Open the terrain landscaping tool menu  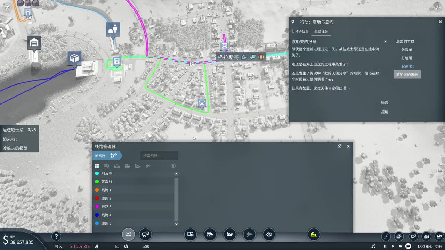(x=269, y=234)
